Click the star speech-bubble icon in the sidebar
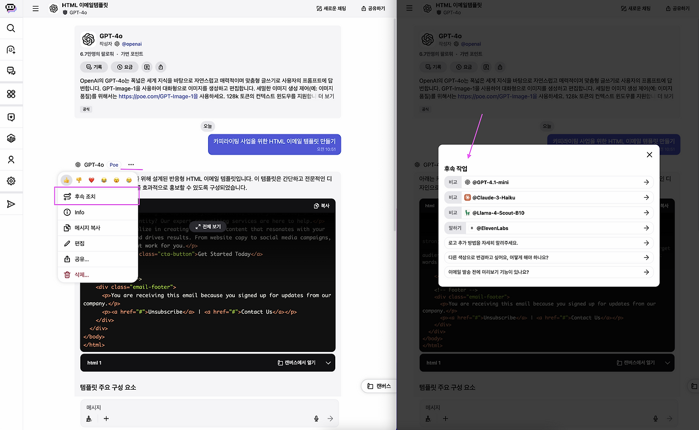 11,117
